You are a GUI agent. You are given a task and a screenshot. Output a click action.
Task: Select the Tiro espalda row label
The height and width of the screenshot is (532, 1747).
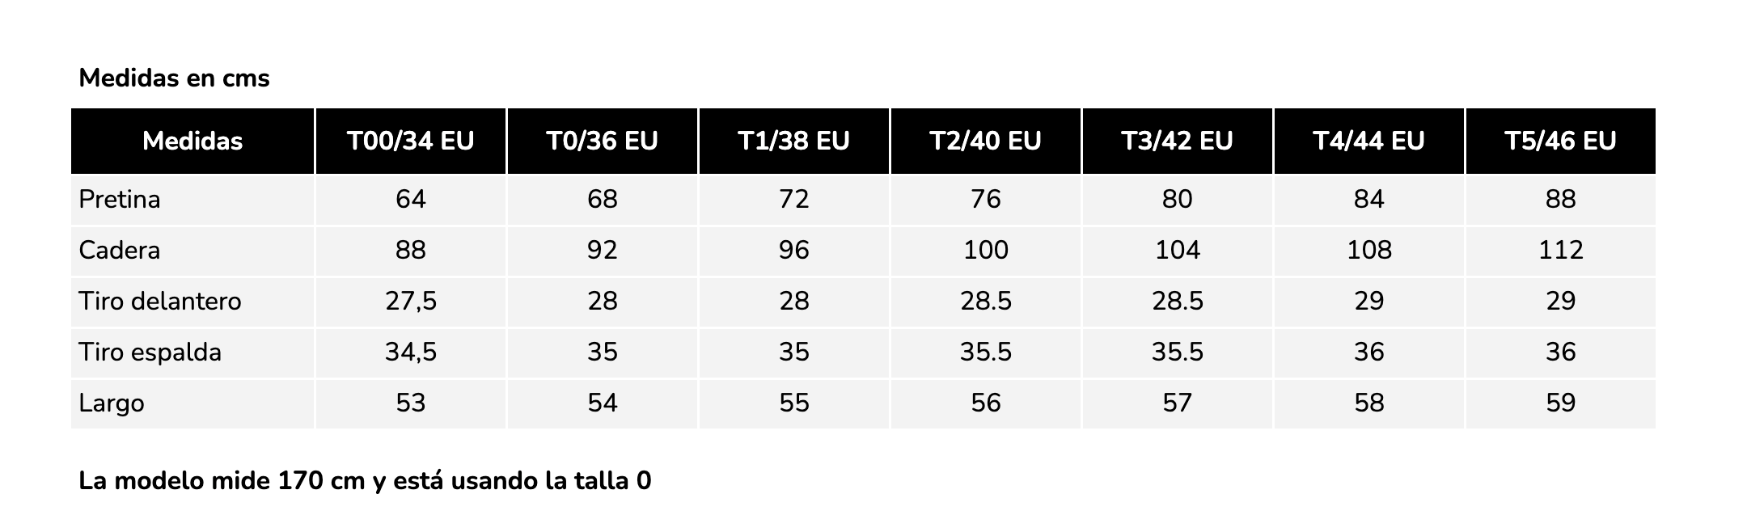[x=150, y=353]
